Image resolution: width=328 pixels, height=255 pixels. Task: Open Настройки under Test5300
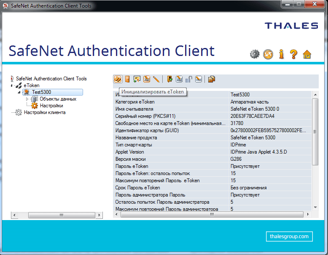51,106
